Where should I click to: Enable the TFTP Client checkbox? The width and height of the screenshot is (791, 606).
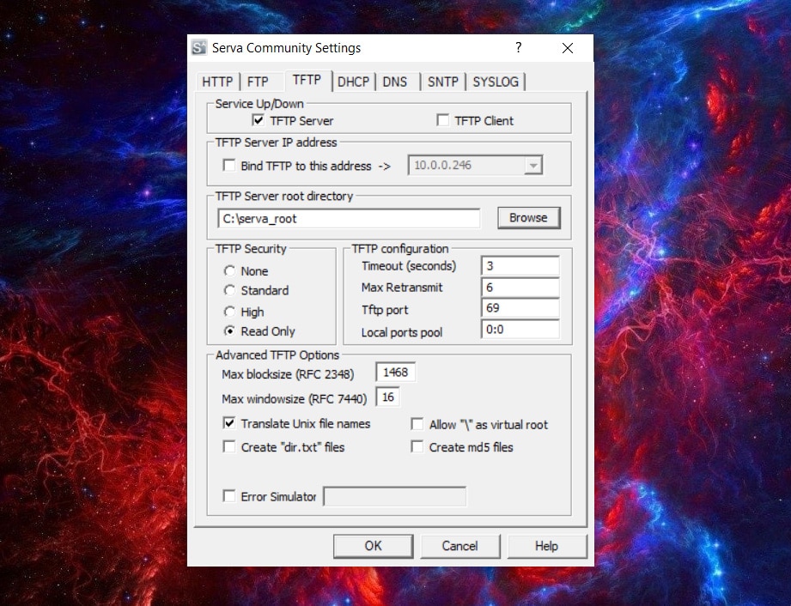[442, 120]
